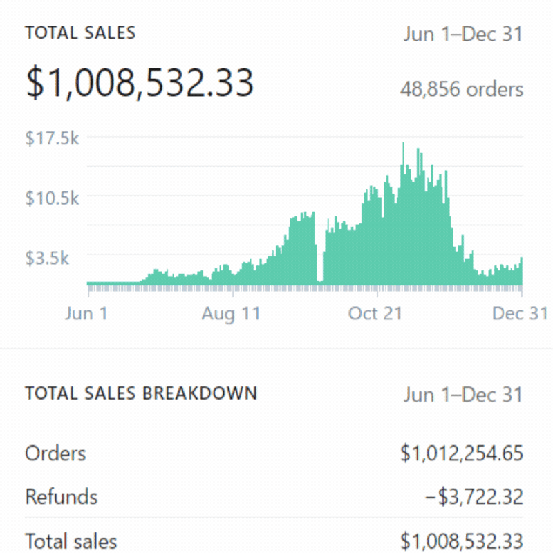Open the 48,856 orders count

(461, 89)
